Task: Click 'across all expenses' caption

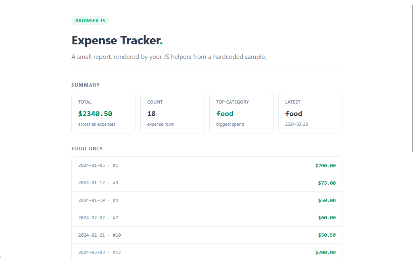Action: [97, 124]
